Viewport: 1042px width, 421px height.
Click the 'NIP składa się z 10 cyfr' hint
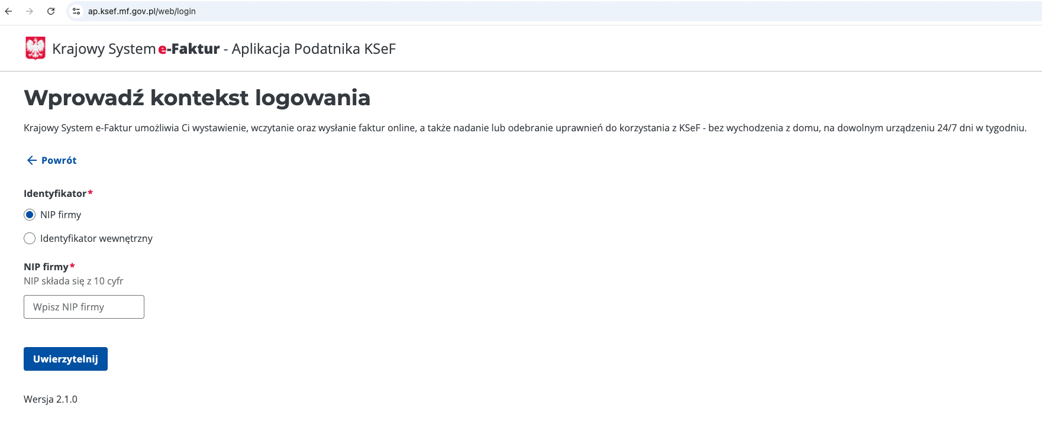73,281
